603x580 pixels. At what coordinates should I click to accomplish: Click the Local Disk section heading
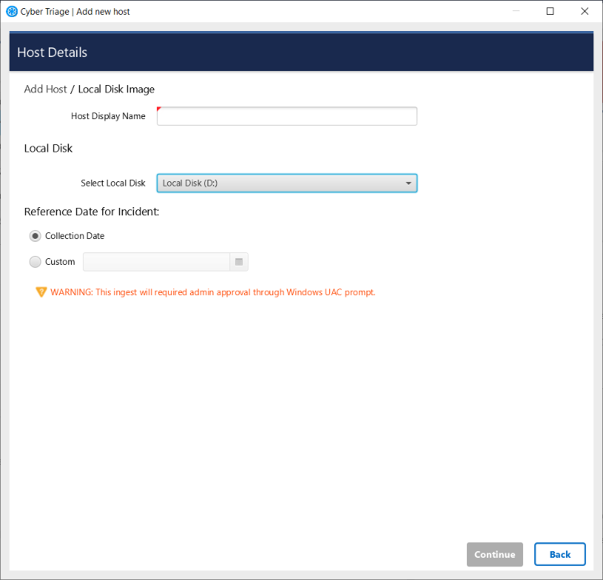(47, 148)
